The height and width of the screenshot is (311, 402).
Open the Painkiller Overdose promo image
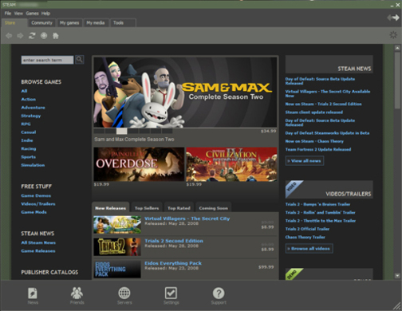[x=139, y=164]
